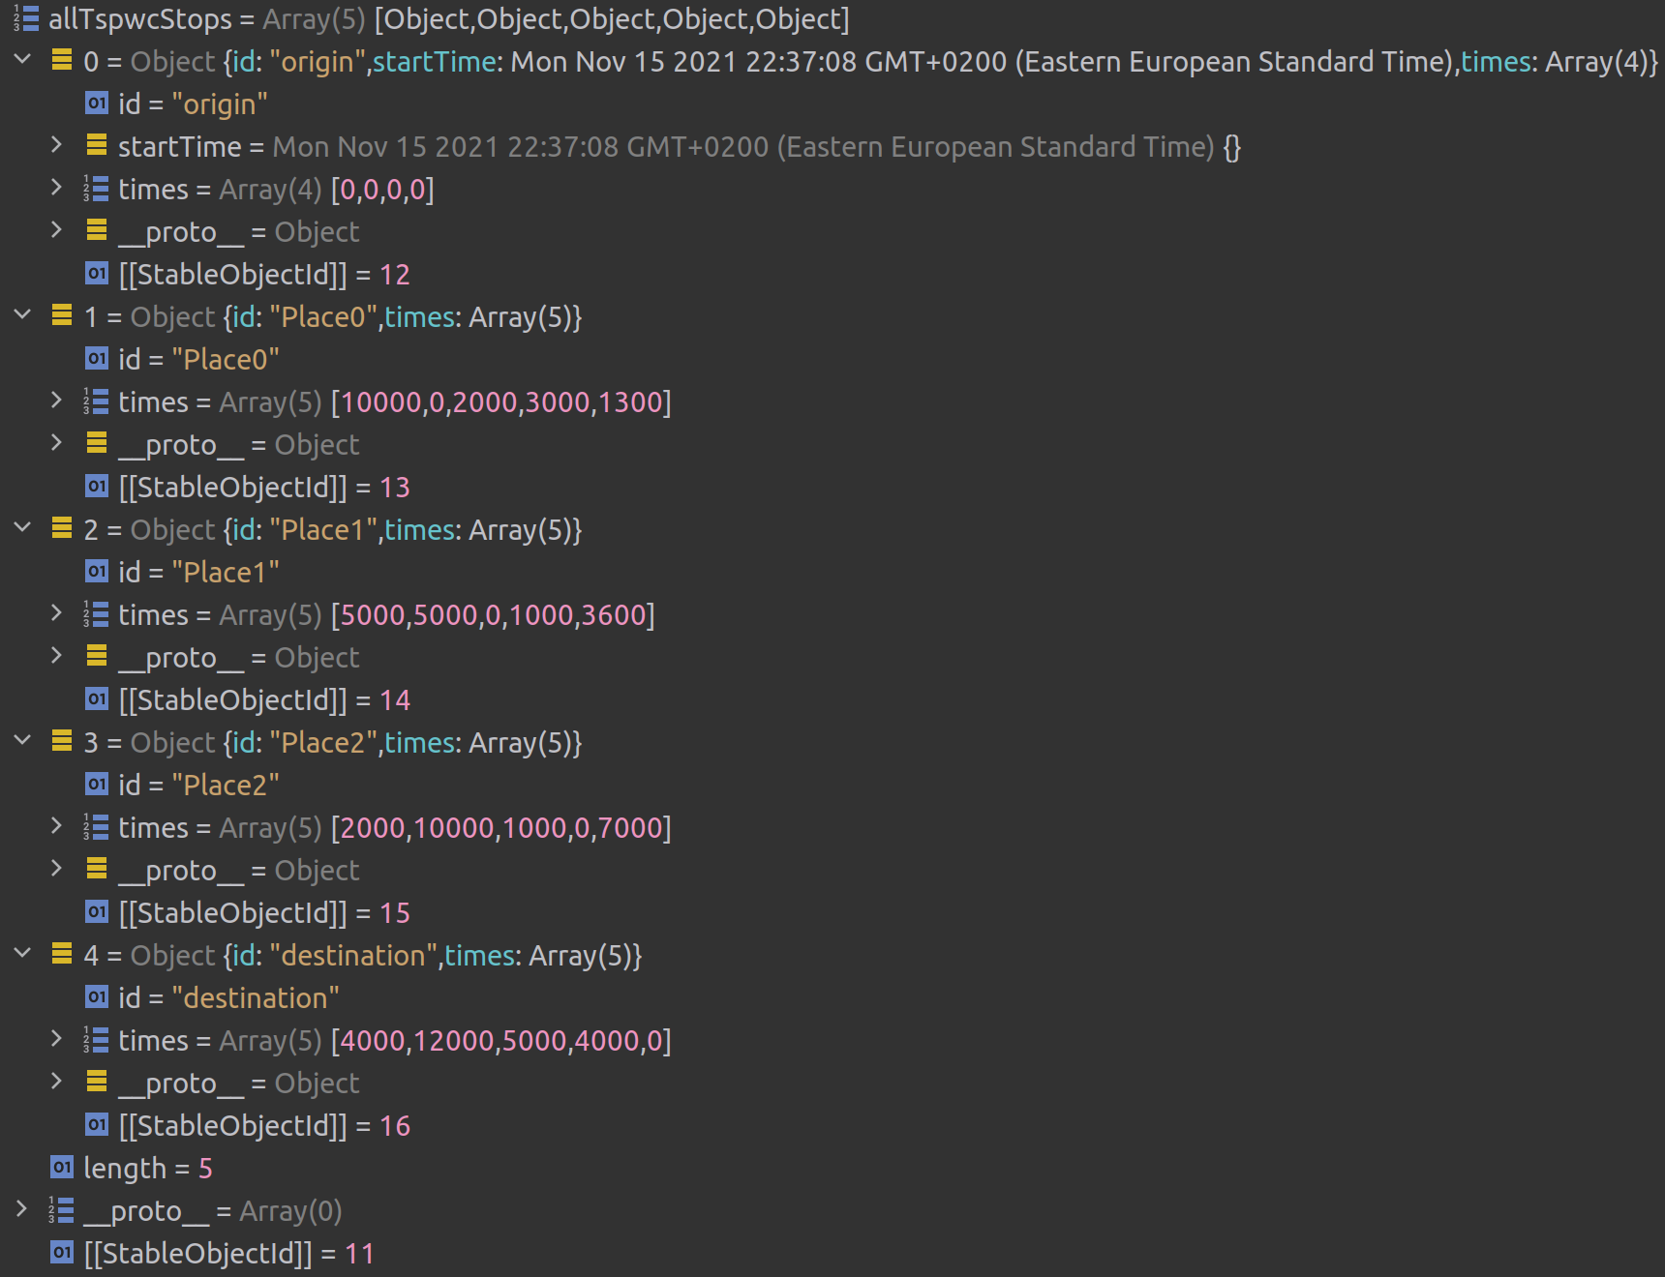
Task: Select the id = "Place0" row
Action: coord(832,359)
